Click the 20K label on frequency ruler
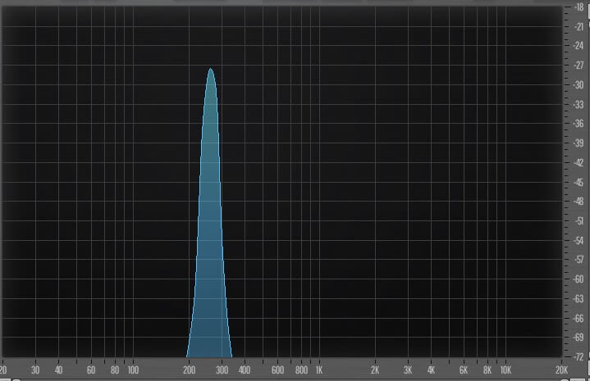Image resolution: width=590 pixels, height=381 pixels. [562, 370]
